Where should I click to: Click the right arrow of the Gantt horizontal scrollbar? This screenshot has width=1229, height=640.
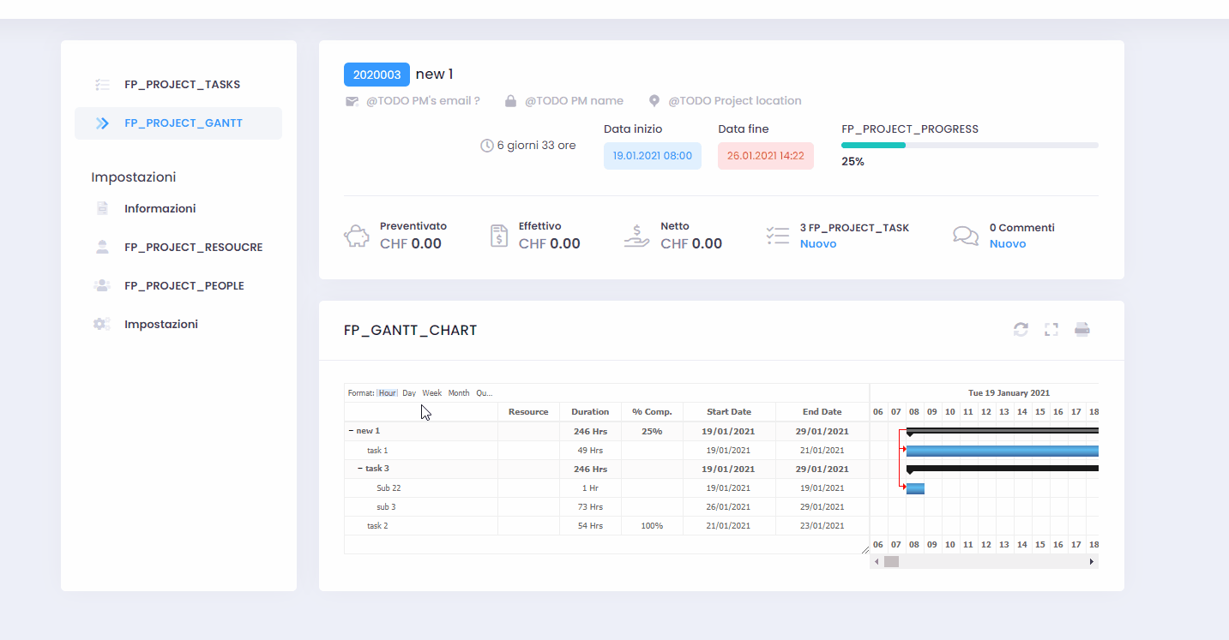point(1091,560)
